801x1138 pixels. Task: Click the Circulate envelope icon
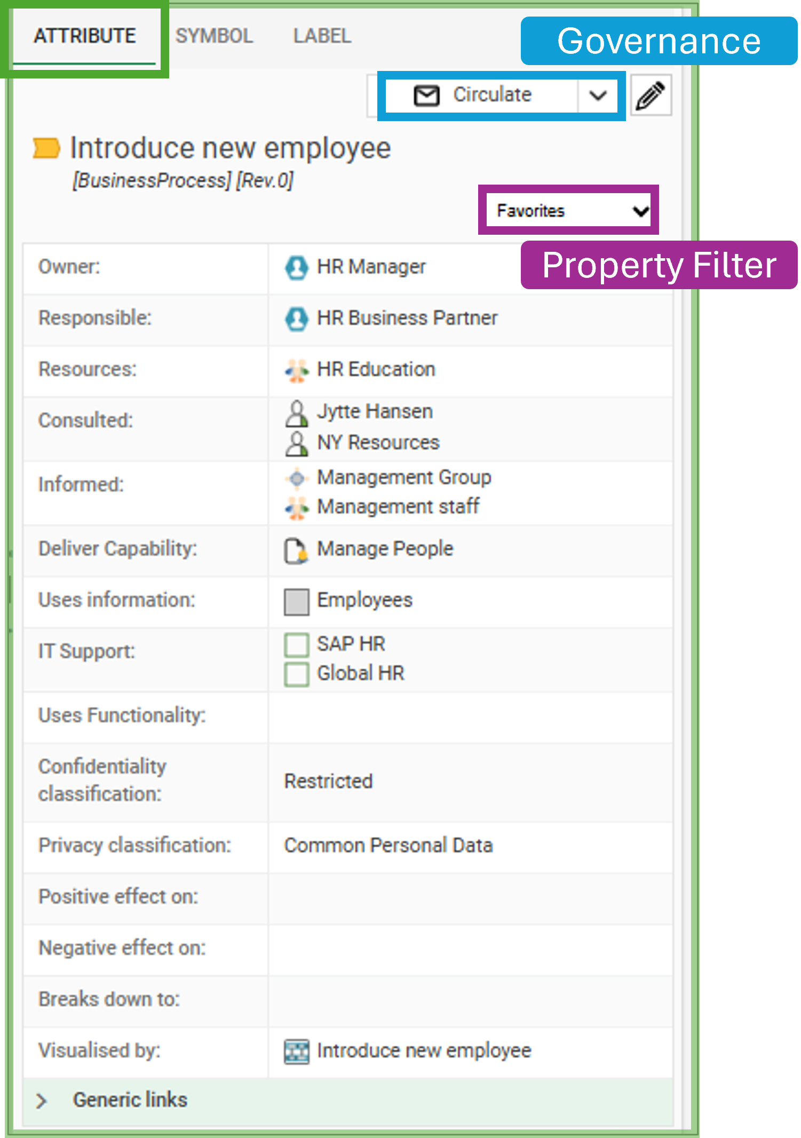pyautogui.click(x=425, y=94)
